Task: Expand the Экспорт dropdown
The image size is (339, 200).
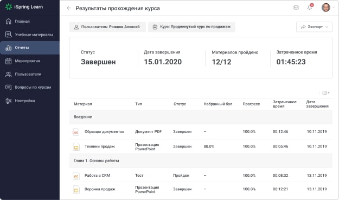Action: click(x=314, y=27)
